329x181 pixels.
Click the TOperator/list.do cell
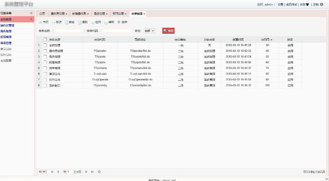(140, 51)
